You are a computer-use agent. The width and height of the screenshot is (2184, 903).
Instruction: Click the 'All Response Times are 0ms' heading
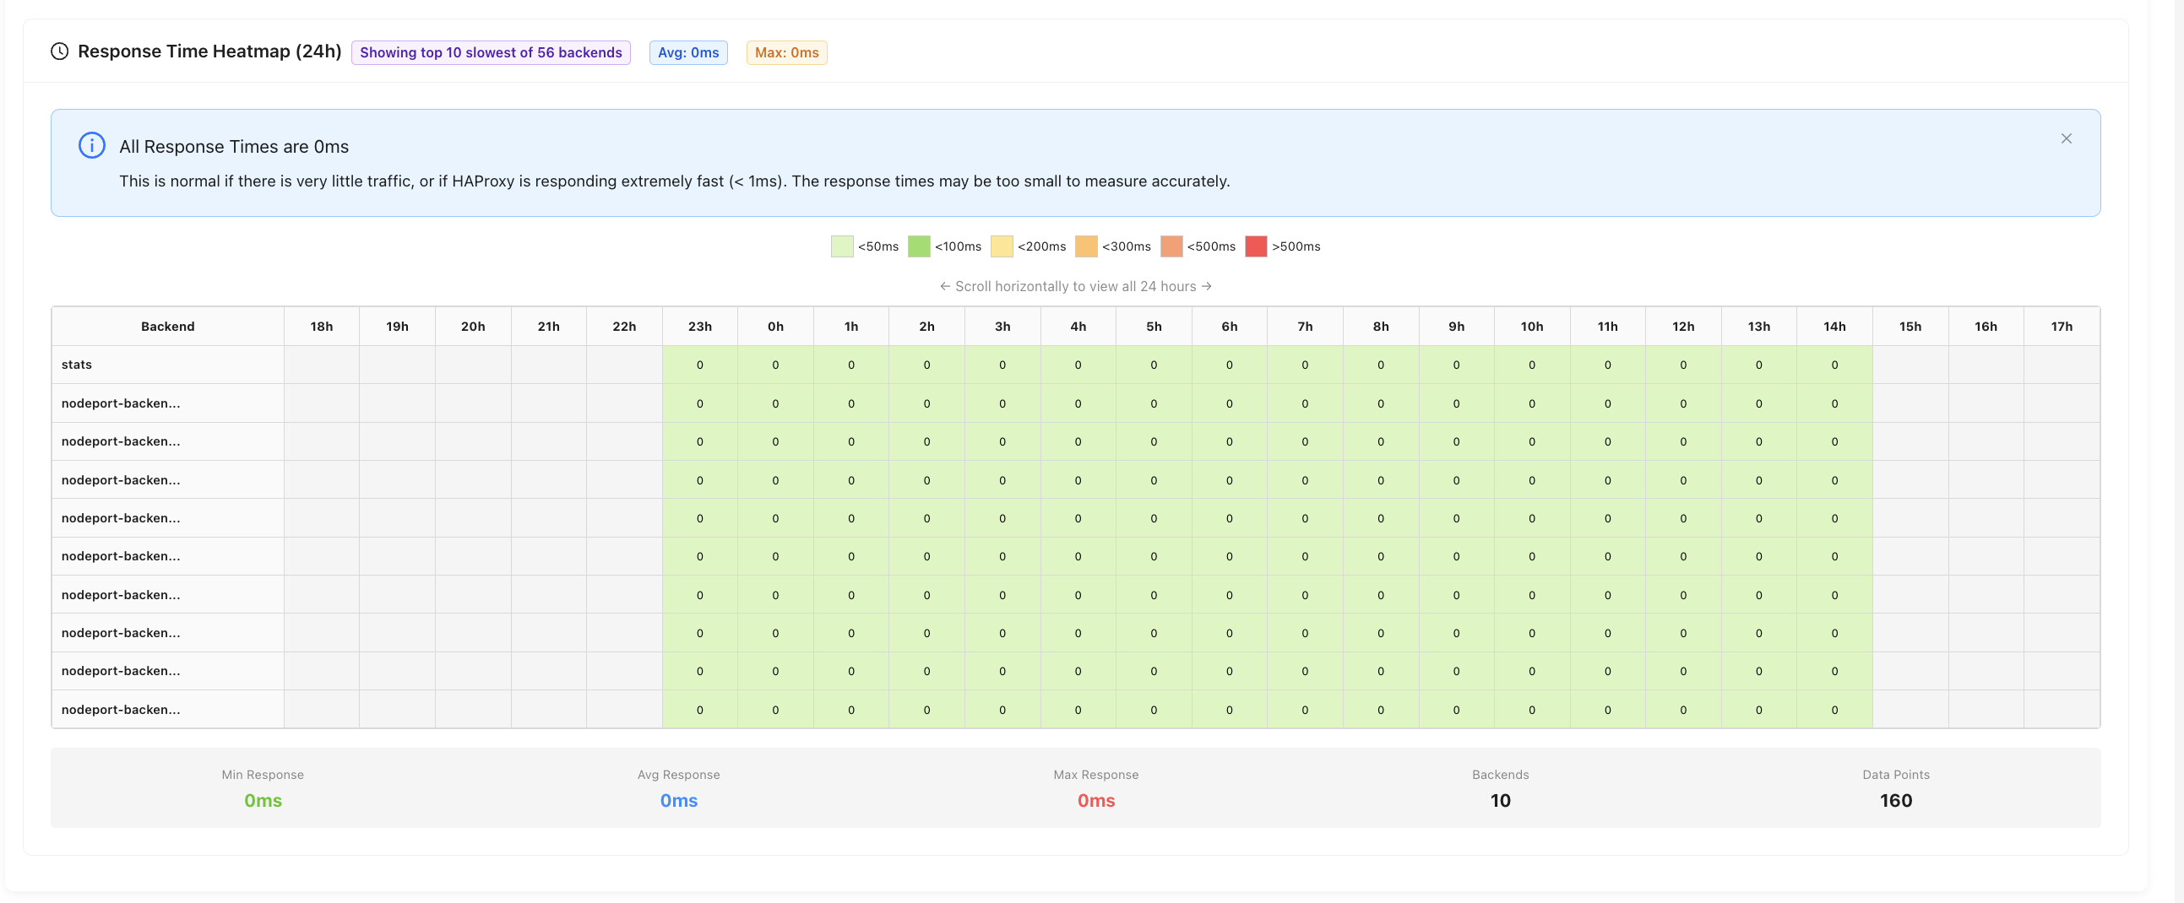coord(234,147)
